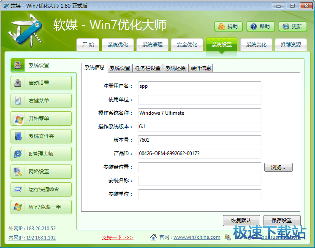
Task: Minimize the Win7优化大师 window
Action: point(278,6)
